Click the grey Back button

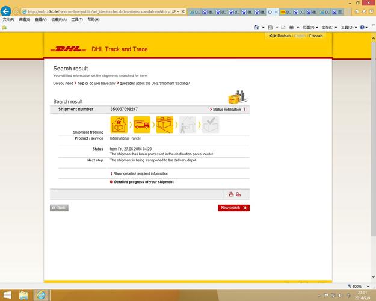pos(59,208)
